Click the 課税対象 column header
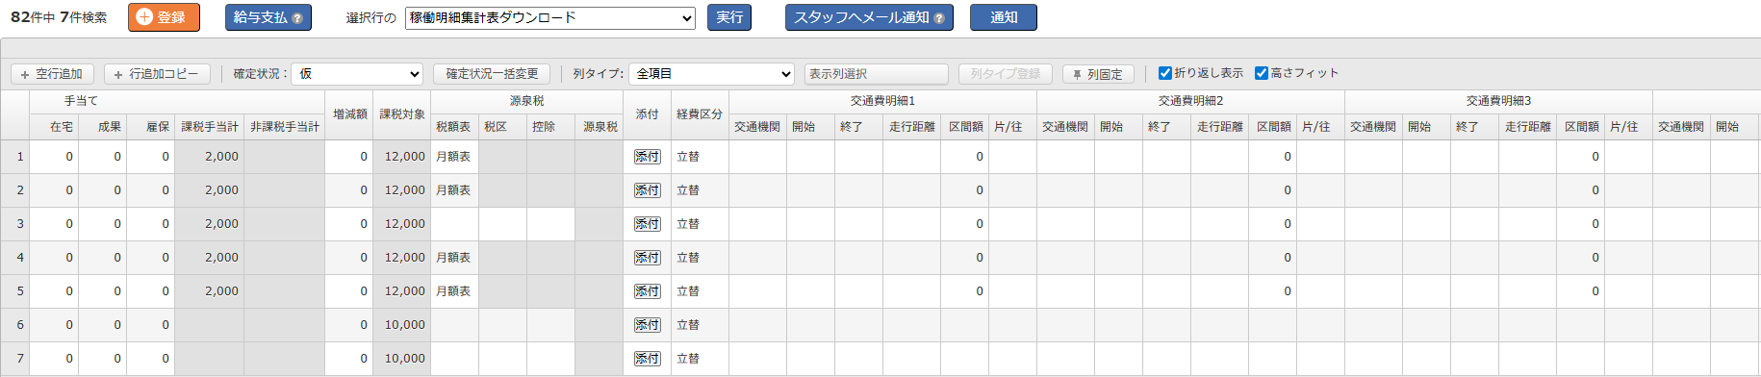This screenshot has width=1761, height=377. click(401, 114)
